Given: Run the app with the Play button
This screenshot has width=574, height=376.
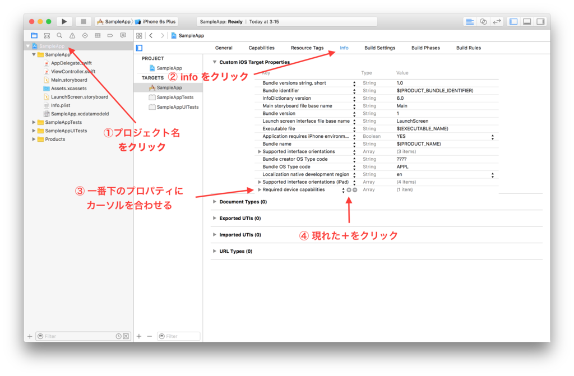Looking at the screenshot, I should point(64,22).
